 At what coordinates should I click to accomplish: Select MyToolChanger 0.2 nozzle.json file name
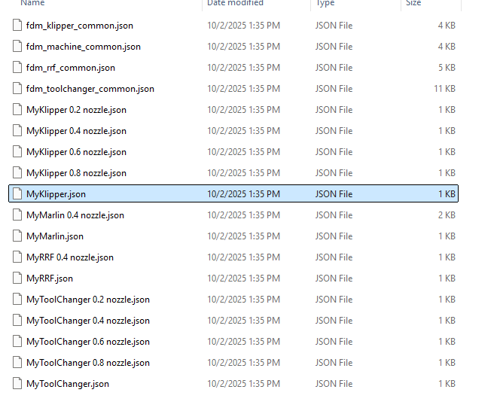point(88,300)
